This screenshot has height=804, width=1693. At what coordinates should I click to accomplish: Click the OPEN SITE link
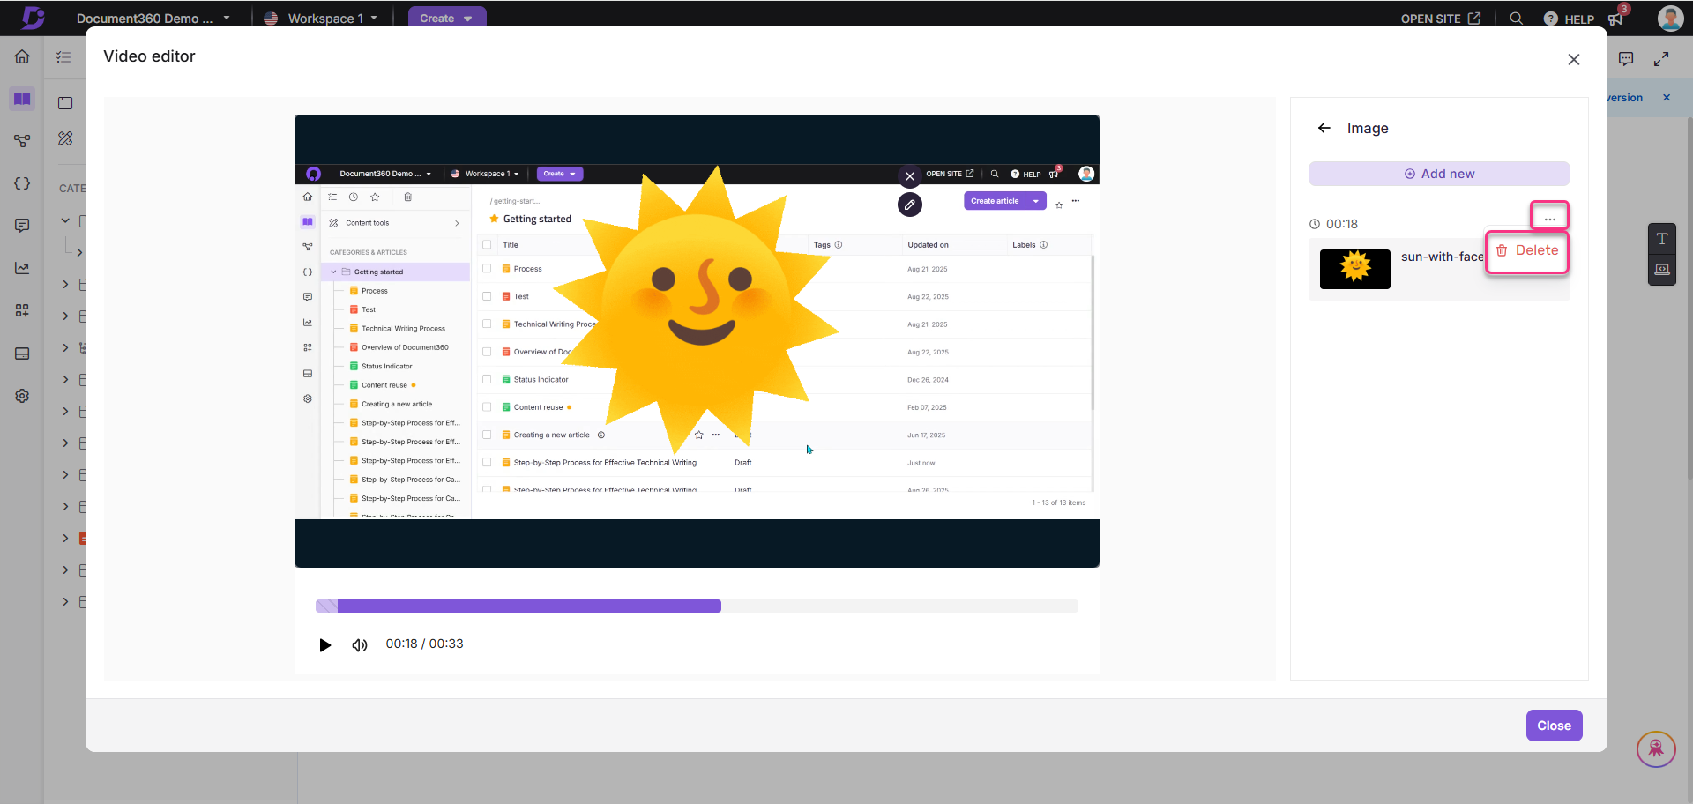tap(1440, 19)
